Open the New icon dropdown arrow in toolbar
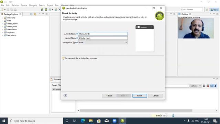This screenshot has height=124, width=220. point(5,10)
